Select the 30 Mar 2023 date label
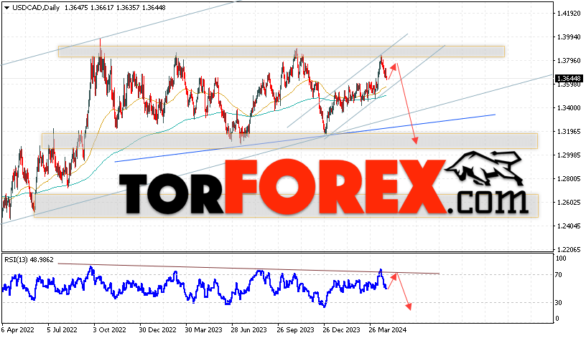Screen dimensions: 586x338 [203, 330]
